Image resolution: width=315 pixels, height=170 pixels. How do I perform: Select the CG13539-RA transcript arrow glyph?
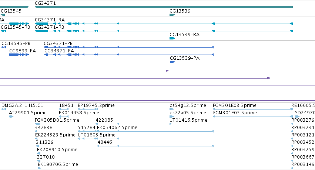[x=172, y=38]
